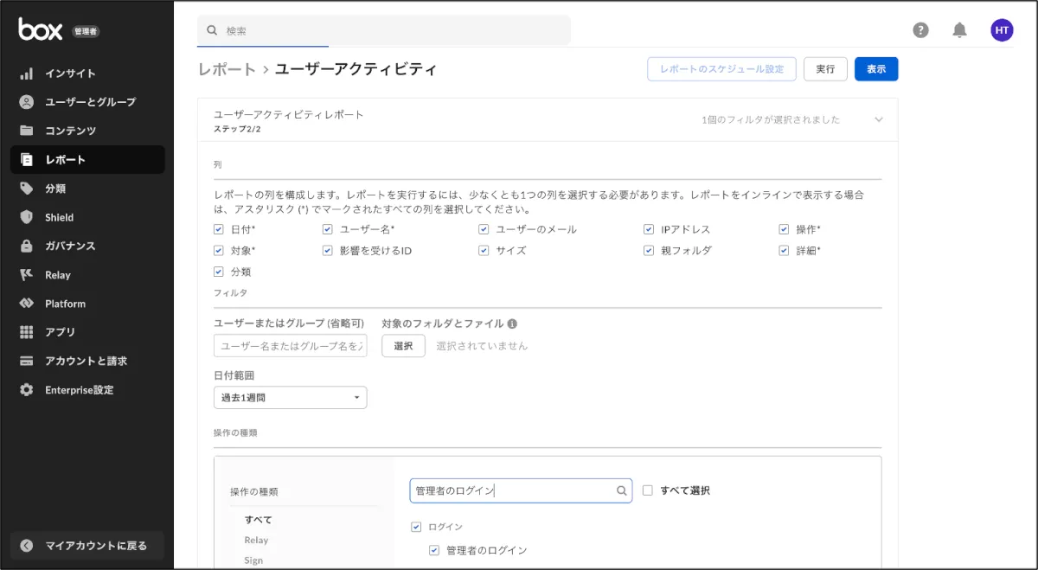
Task: Click the Relay icon in sidebar
Action: pyautogui.click(x=27, y=275)
